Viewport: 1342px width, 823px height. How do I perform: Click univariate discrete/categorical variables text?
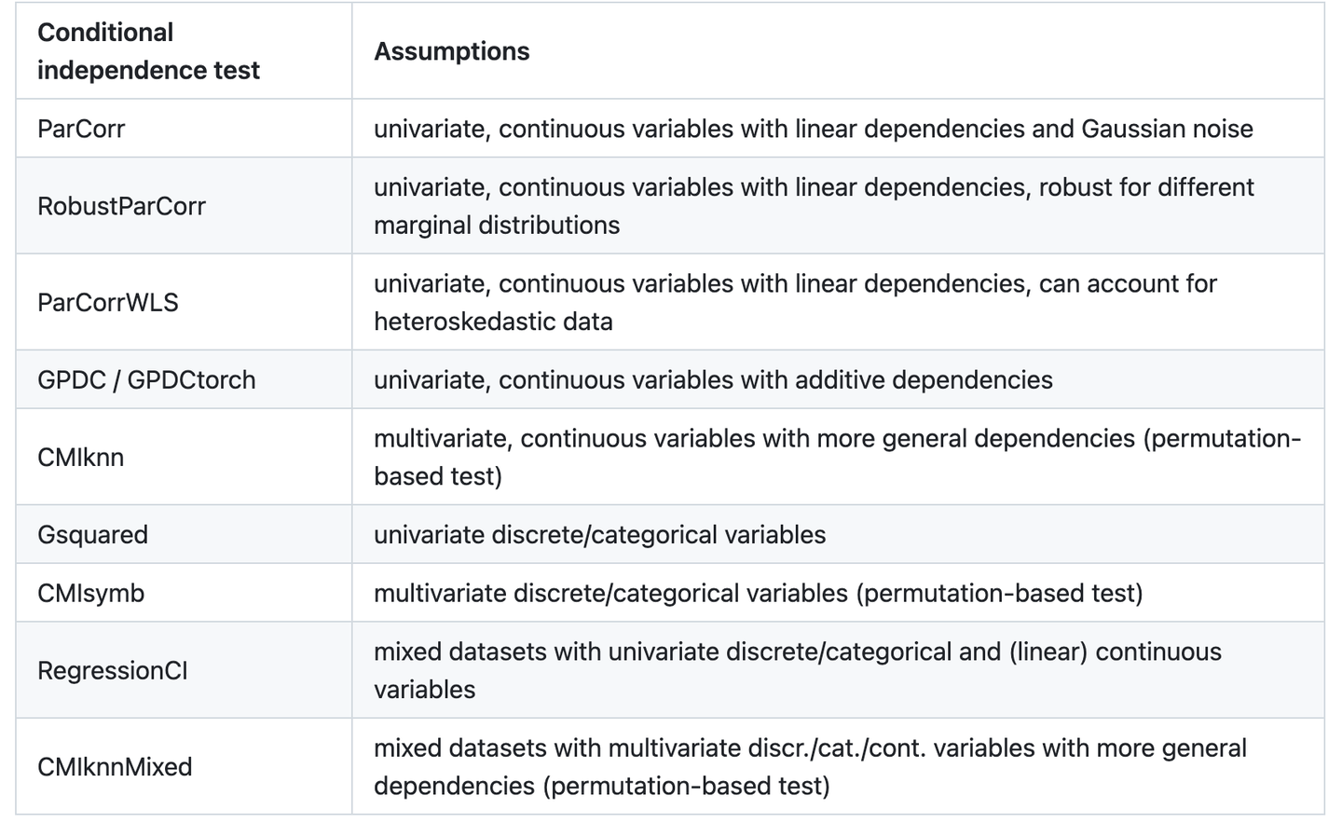(599, 534)
